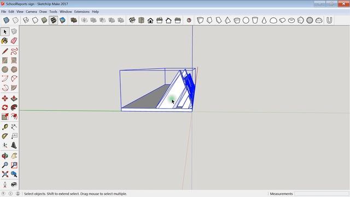Activate the Push/Pull tool
350x197 pixels.
point(14,99)
